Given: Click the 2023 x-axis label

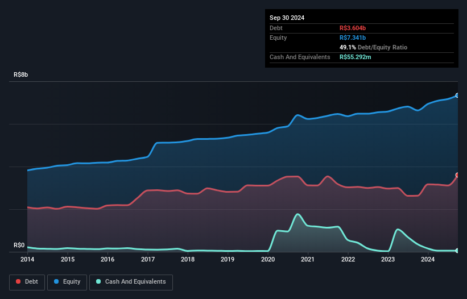Looking at the screenshot, I should 388,259.
